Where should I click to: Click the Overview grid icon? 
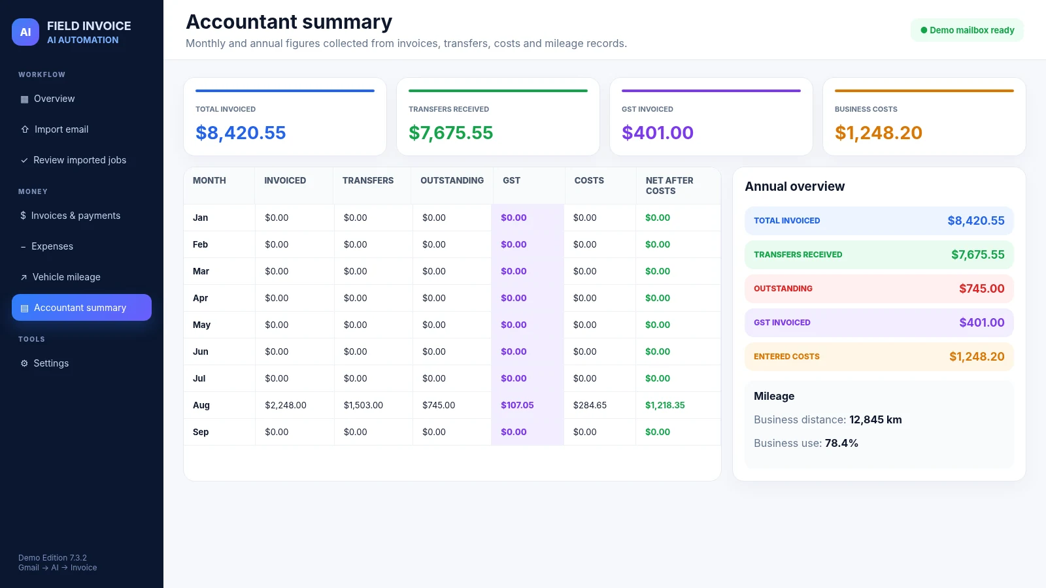24,99
